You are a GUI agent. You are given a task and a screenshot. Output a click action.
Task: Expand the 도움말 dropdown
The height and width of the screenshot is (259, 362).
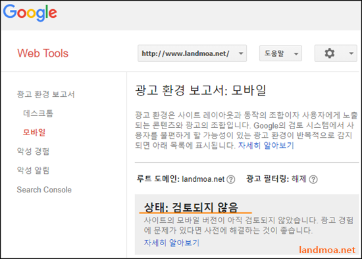pos(280,53)
